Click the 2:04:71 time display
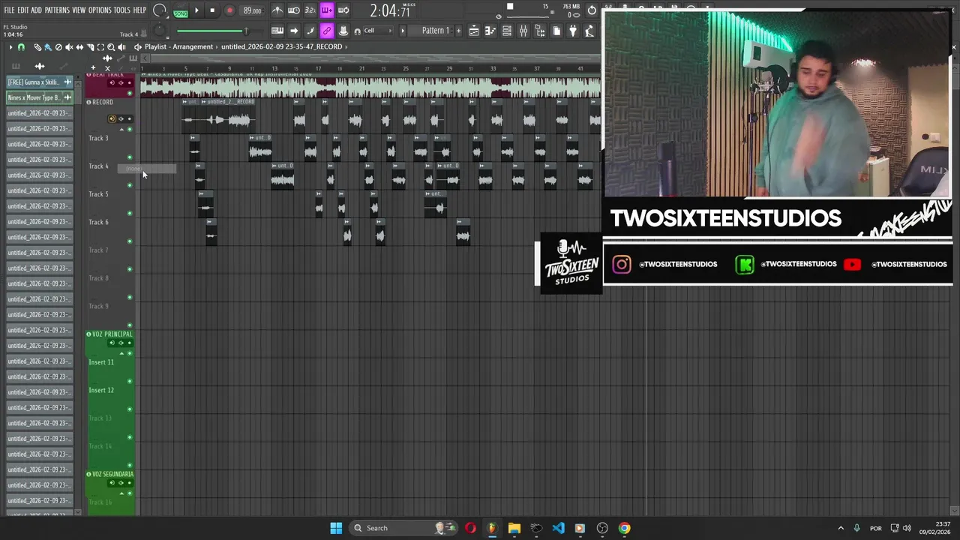 click(x=390, y=11)
